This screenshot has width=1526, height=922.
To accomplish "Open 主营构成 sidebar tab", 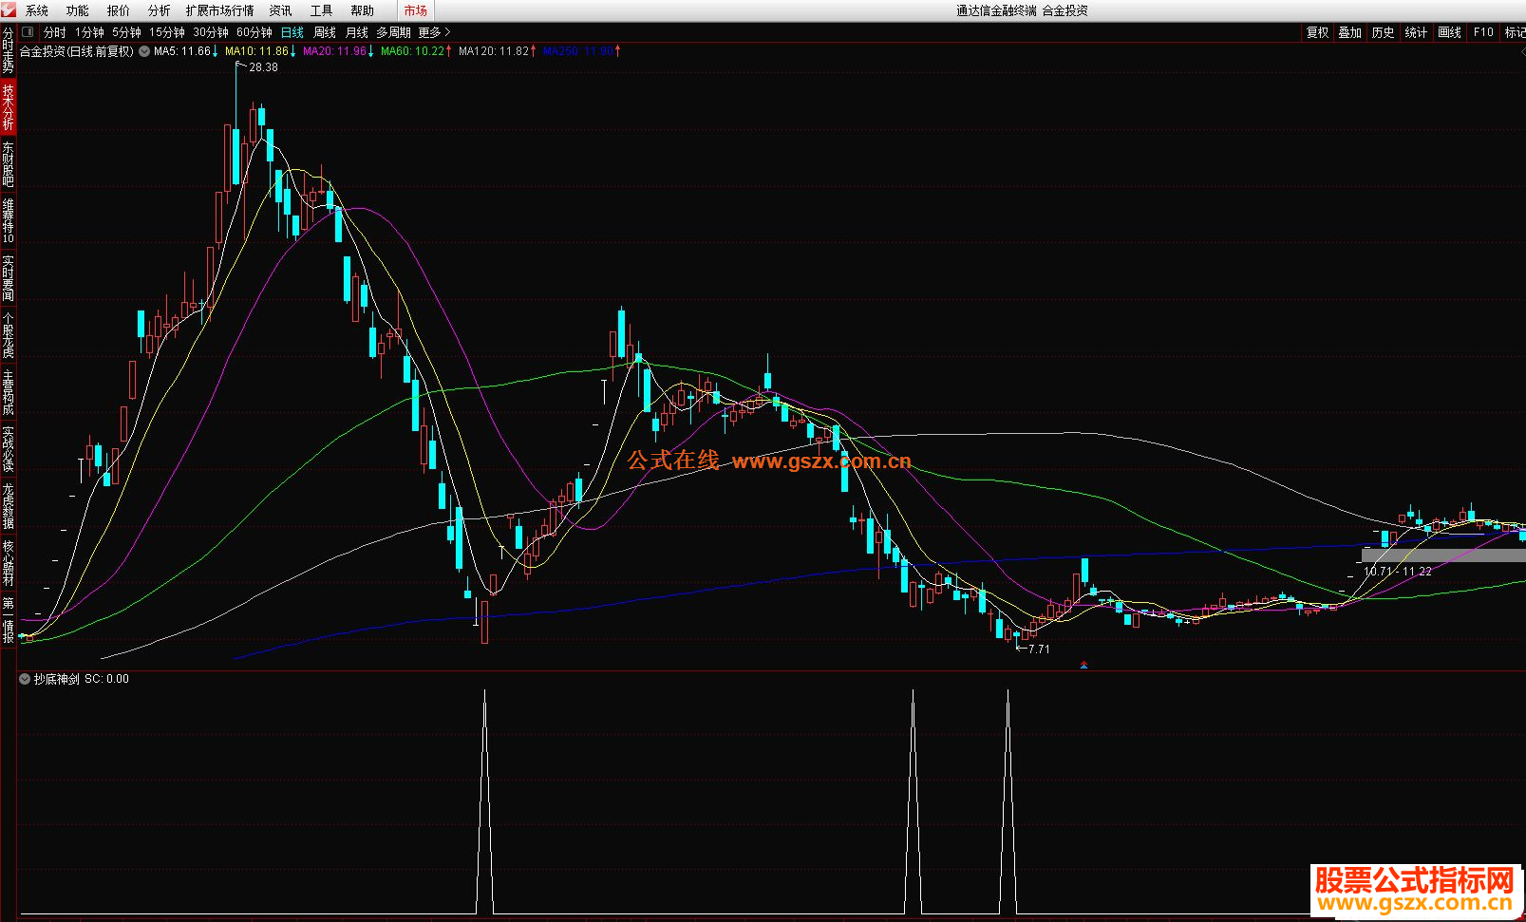I will coord(8,391).
